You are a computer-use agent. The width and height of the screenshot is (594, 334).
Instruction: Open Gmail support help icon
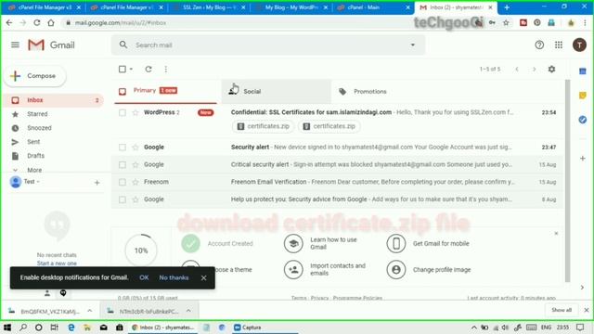point(539,45)
